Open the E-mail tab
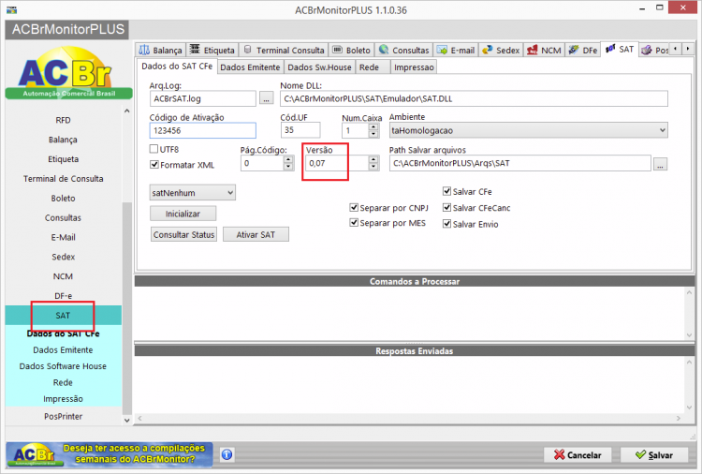 click(x=456, y=51)
